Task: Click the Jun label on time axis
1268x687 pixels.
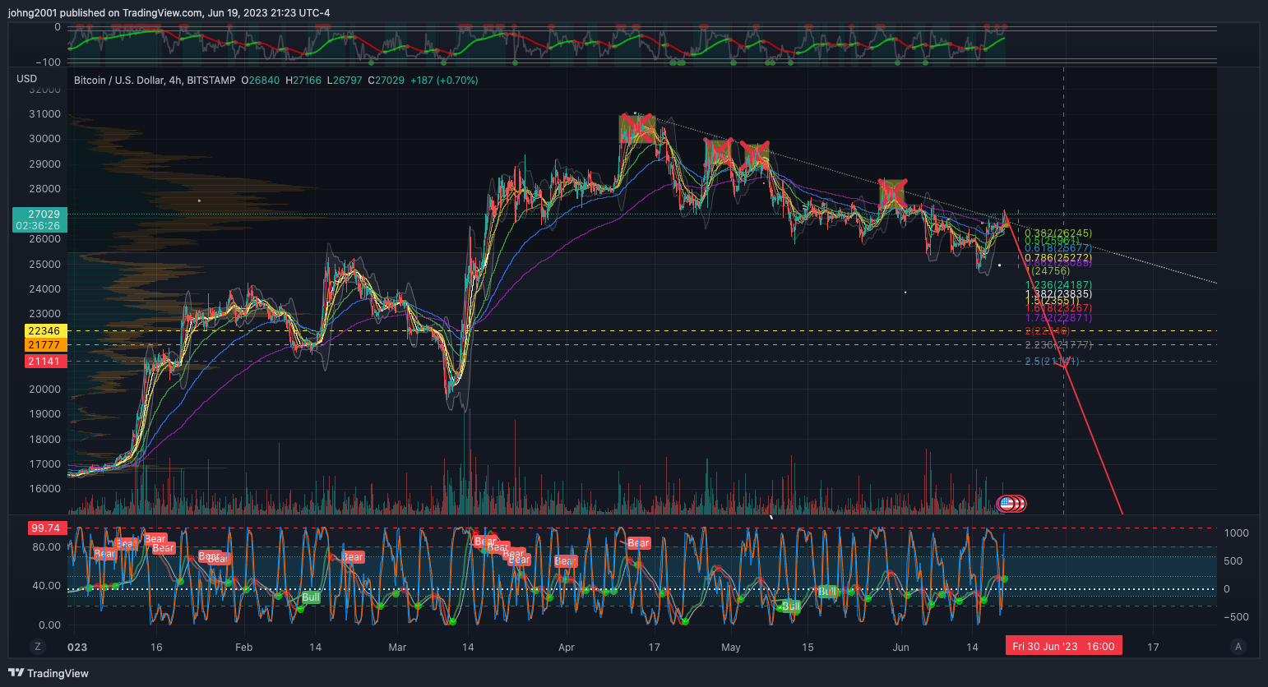Action: pos(901,648)
